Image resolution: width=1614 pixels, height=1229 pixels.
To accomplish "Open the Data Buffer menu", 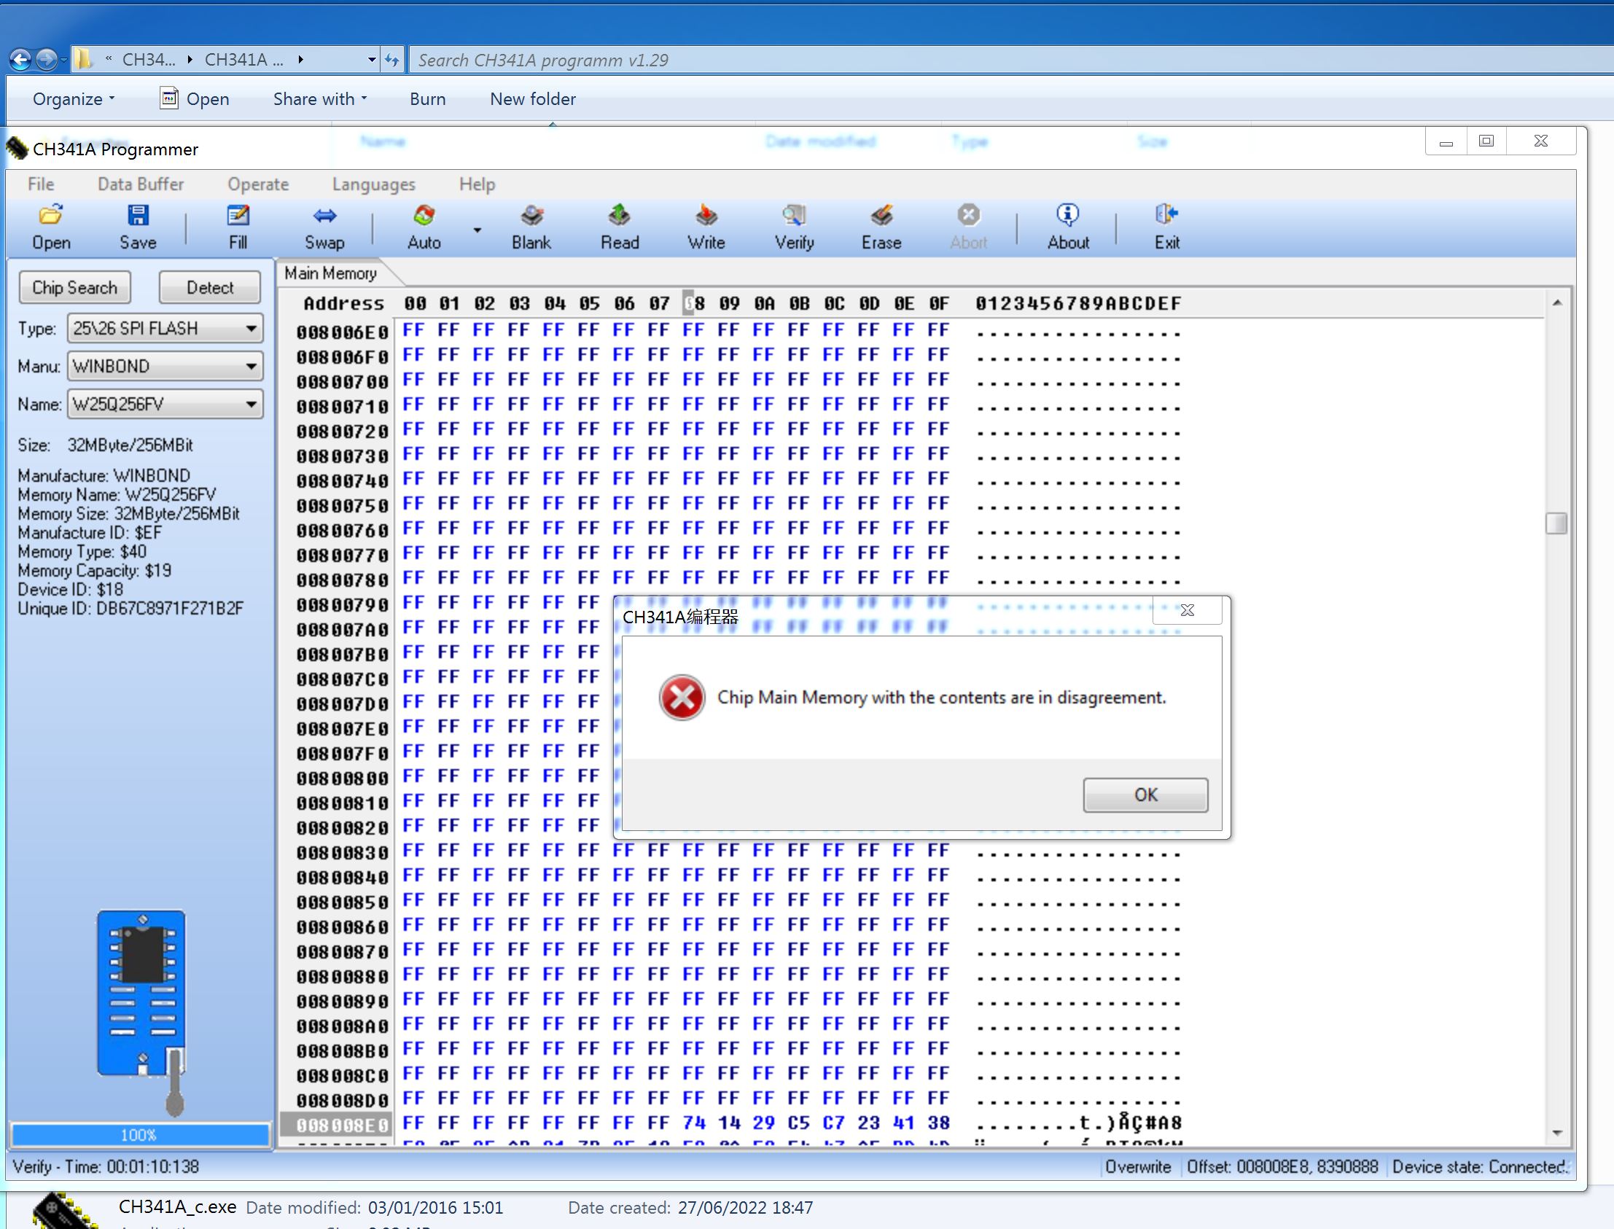I will [141, 184].
